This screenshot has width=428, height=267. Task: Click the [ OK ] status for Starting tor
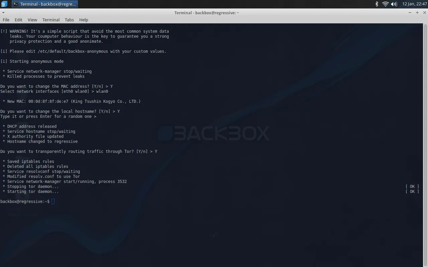[412, 192]
